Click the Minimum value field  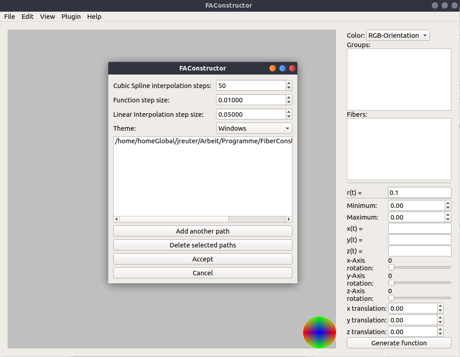[416, 206]
